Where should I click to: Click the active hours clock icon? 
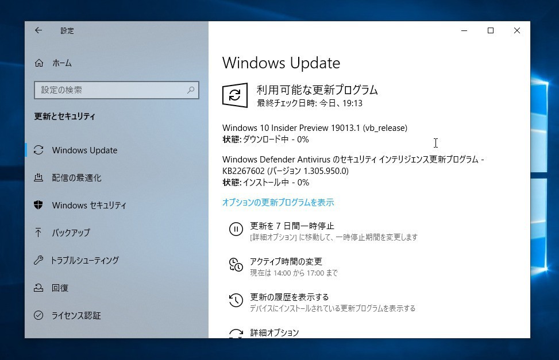click(x=236, y=265)
